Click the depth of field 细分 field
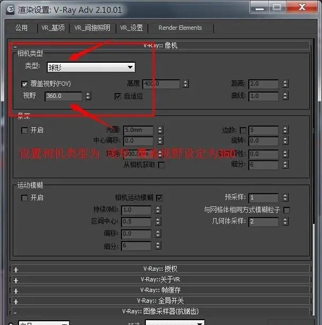The width and height of the screenshot is (322, 325). [264, 165]
